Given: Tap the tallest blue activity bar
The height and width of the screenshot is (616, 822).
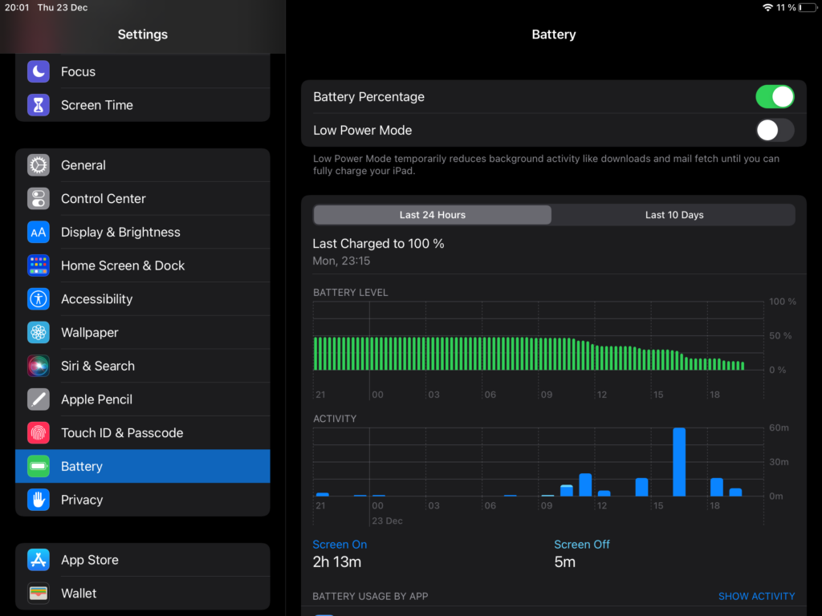Looking at the screenshot, I should (679, 463).
